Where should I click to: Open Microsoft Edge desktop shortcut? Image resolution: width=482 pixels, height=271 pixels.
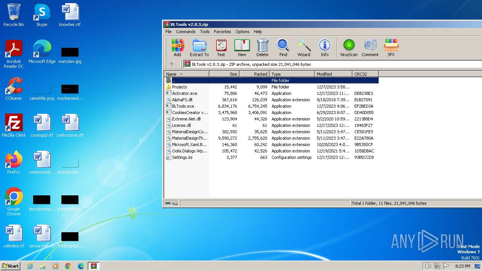pyautogui.click(x=42, y=52)
